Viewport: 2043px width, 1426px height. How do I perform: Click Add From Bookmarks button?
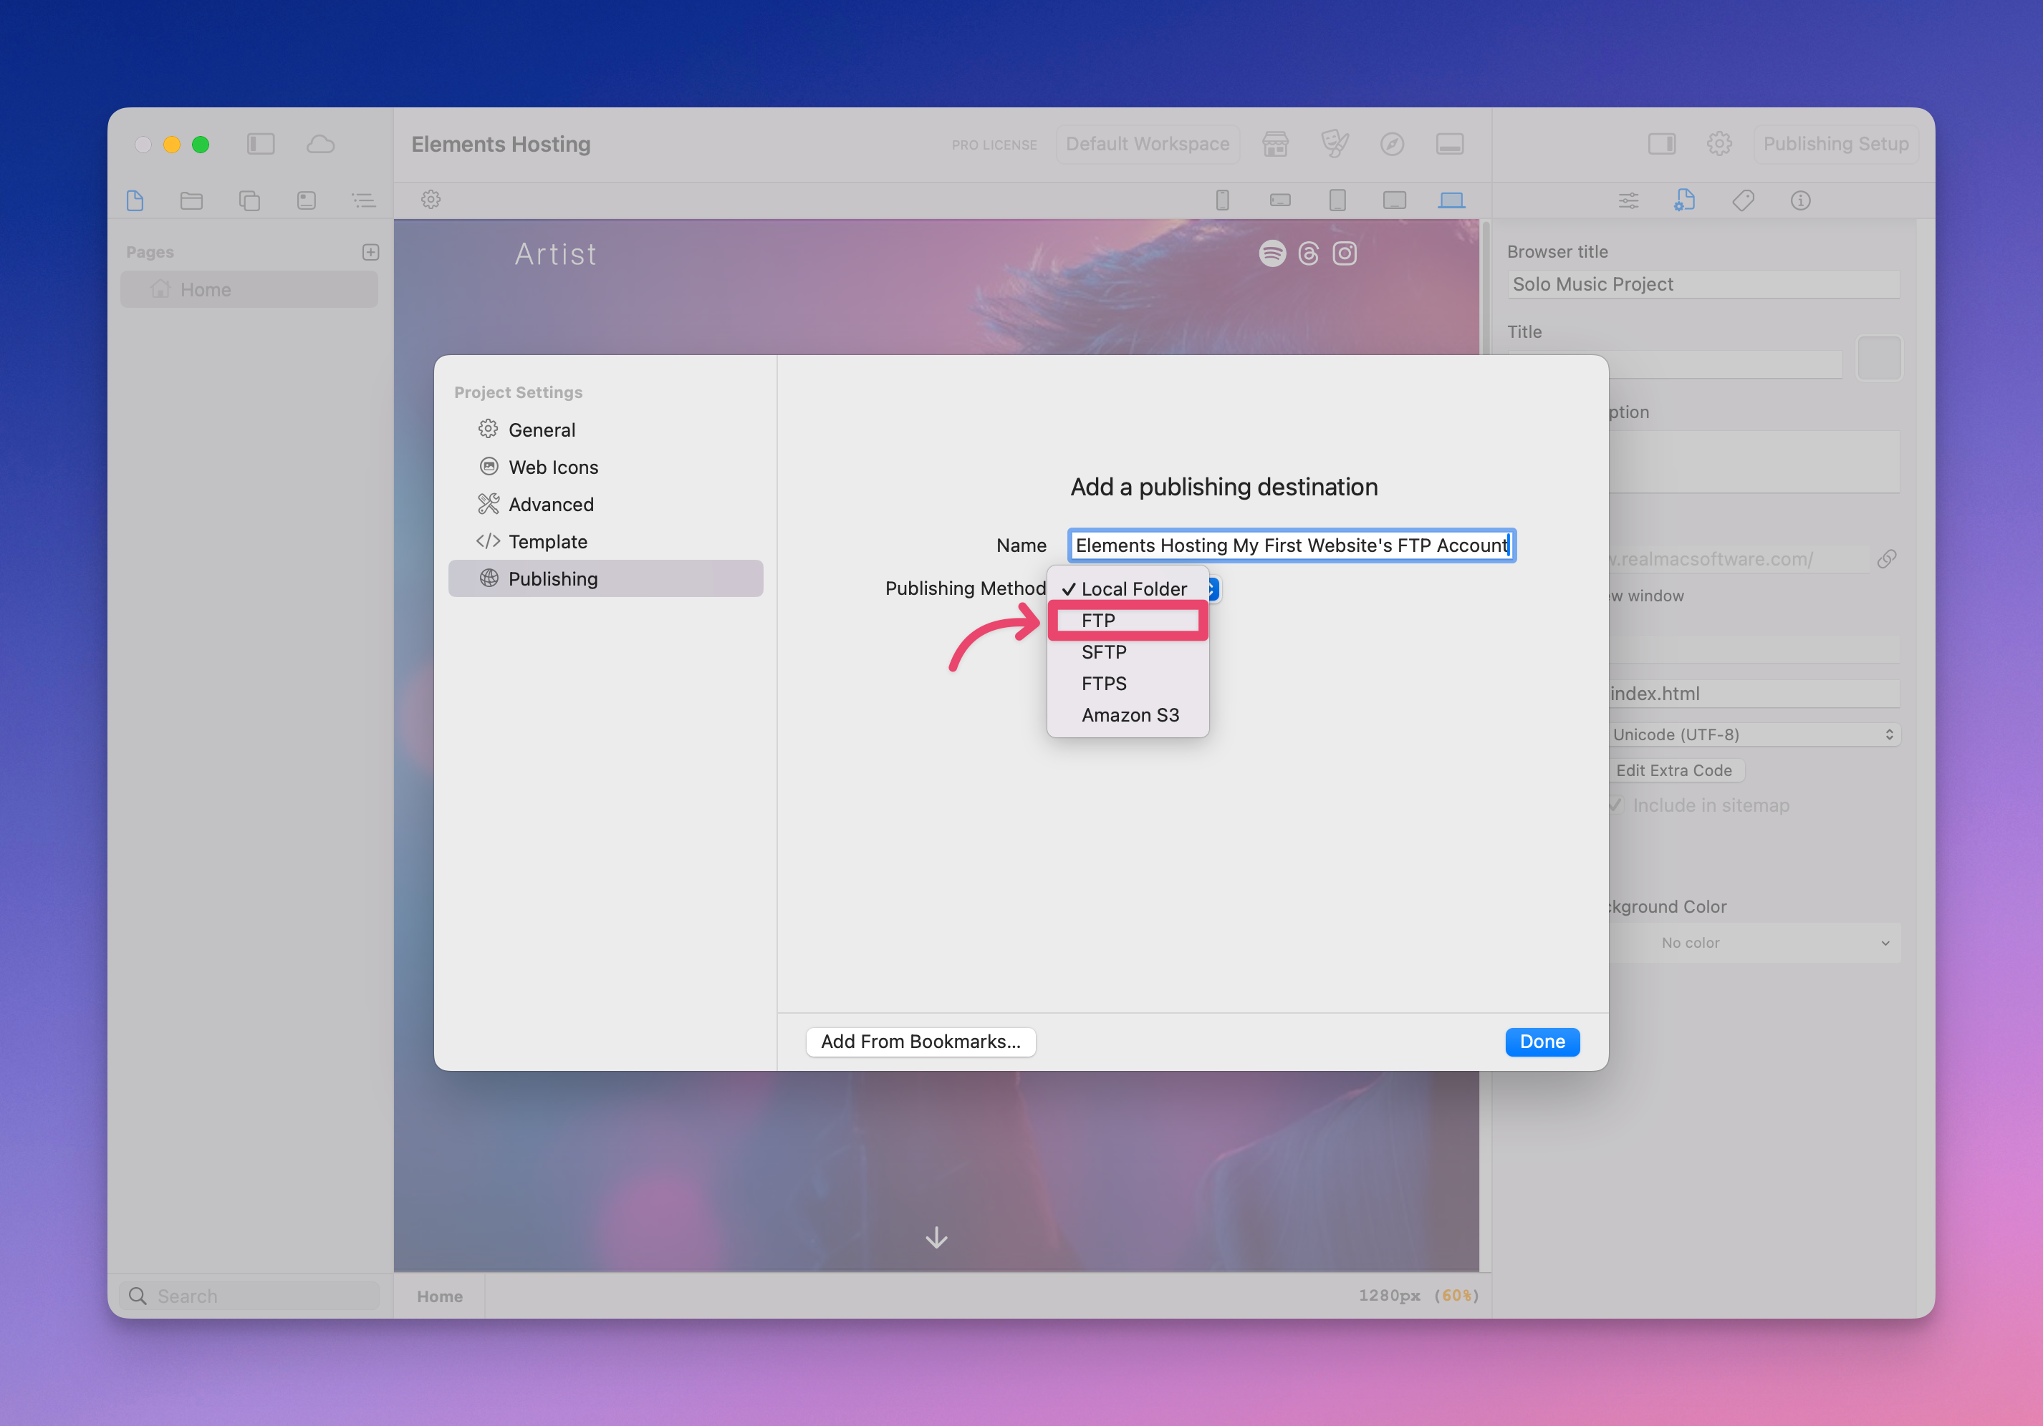[x=920, y=1041]
